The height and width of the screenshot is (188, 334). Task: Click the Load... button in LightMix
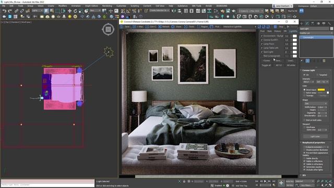click(291, 61)
